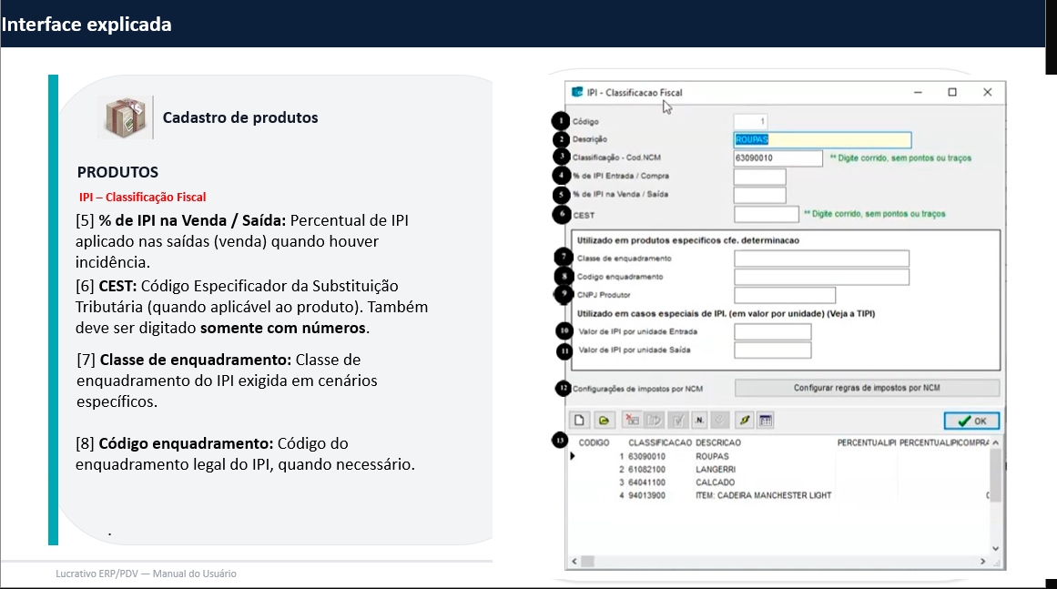The width and height of the screenshot is (1057, 589).
Task: Click the DESCRICAO column header
Action: pos(717,442)
